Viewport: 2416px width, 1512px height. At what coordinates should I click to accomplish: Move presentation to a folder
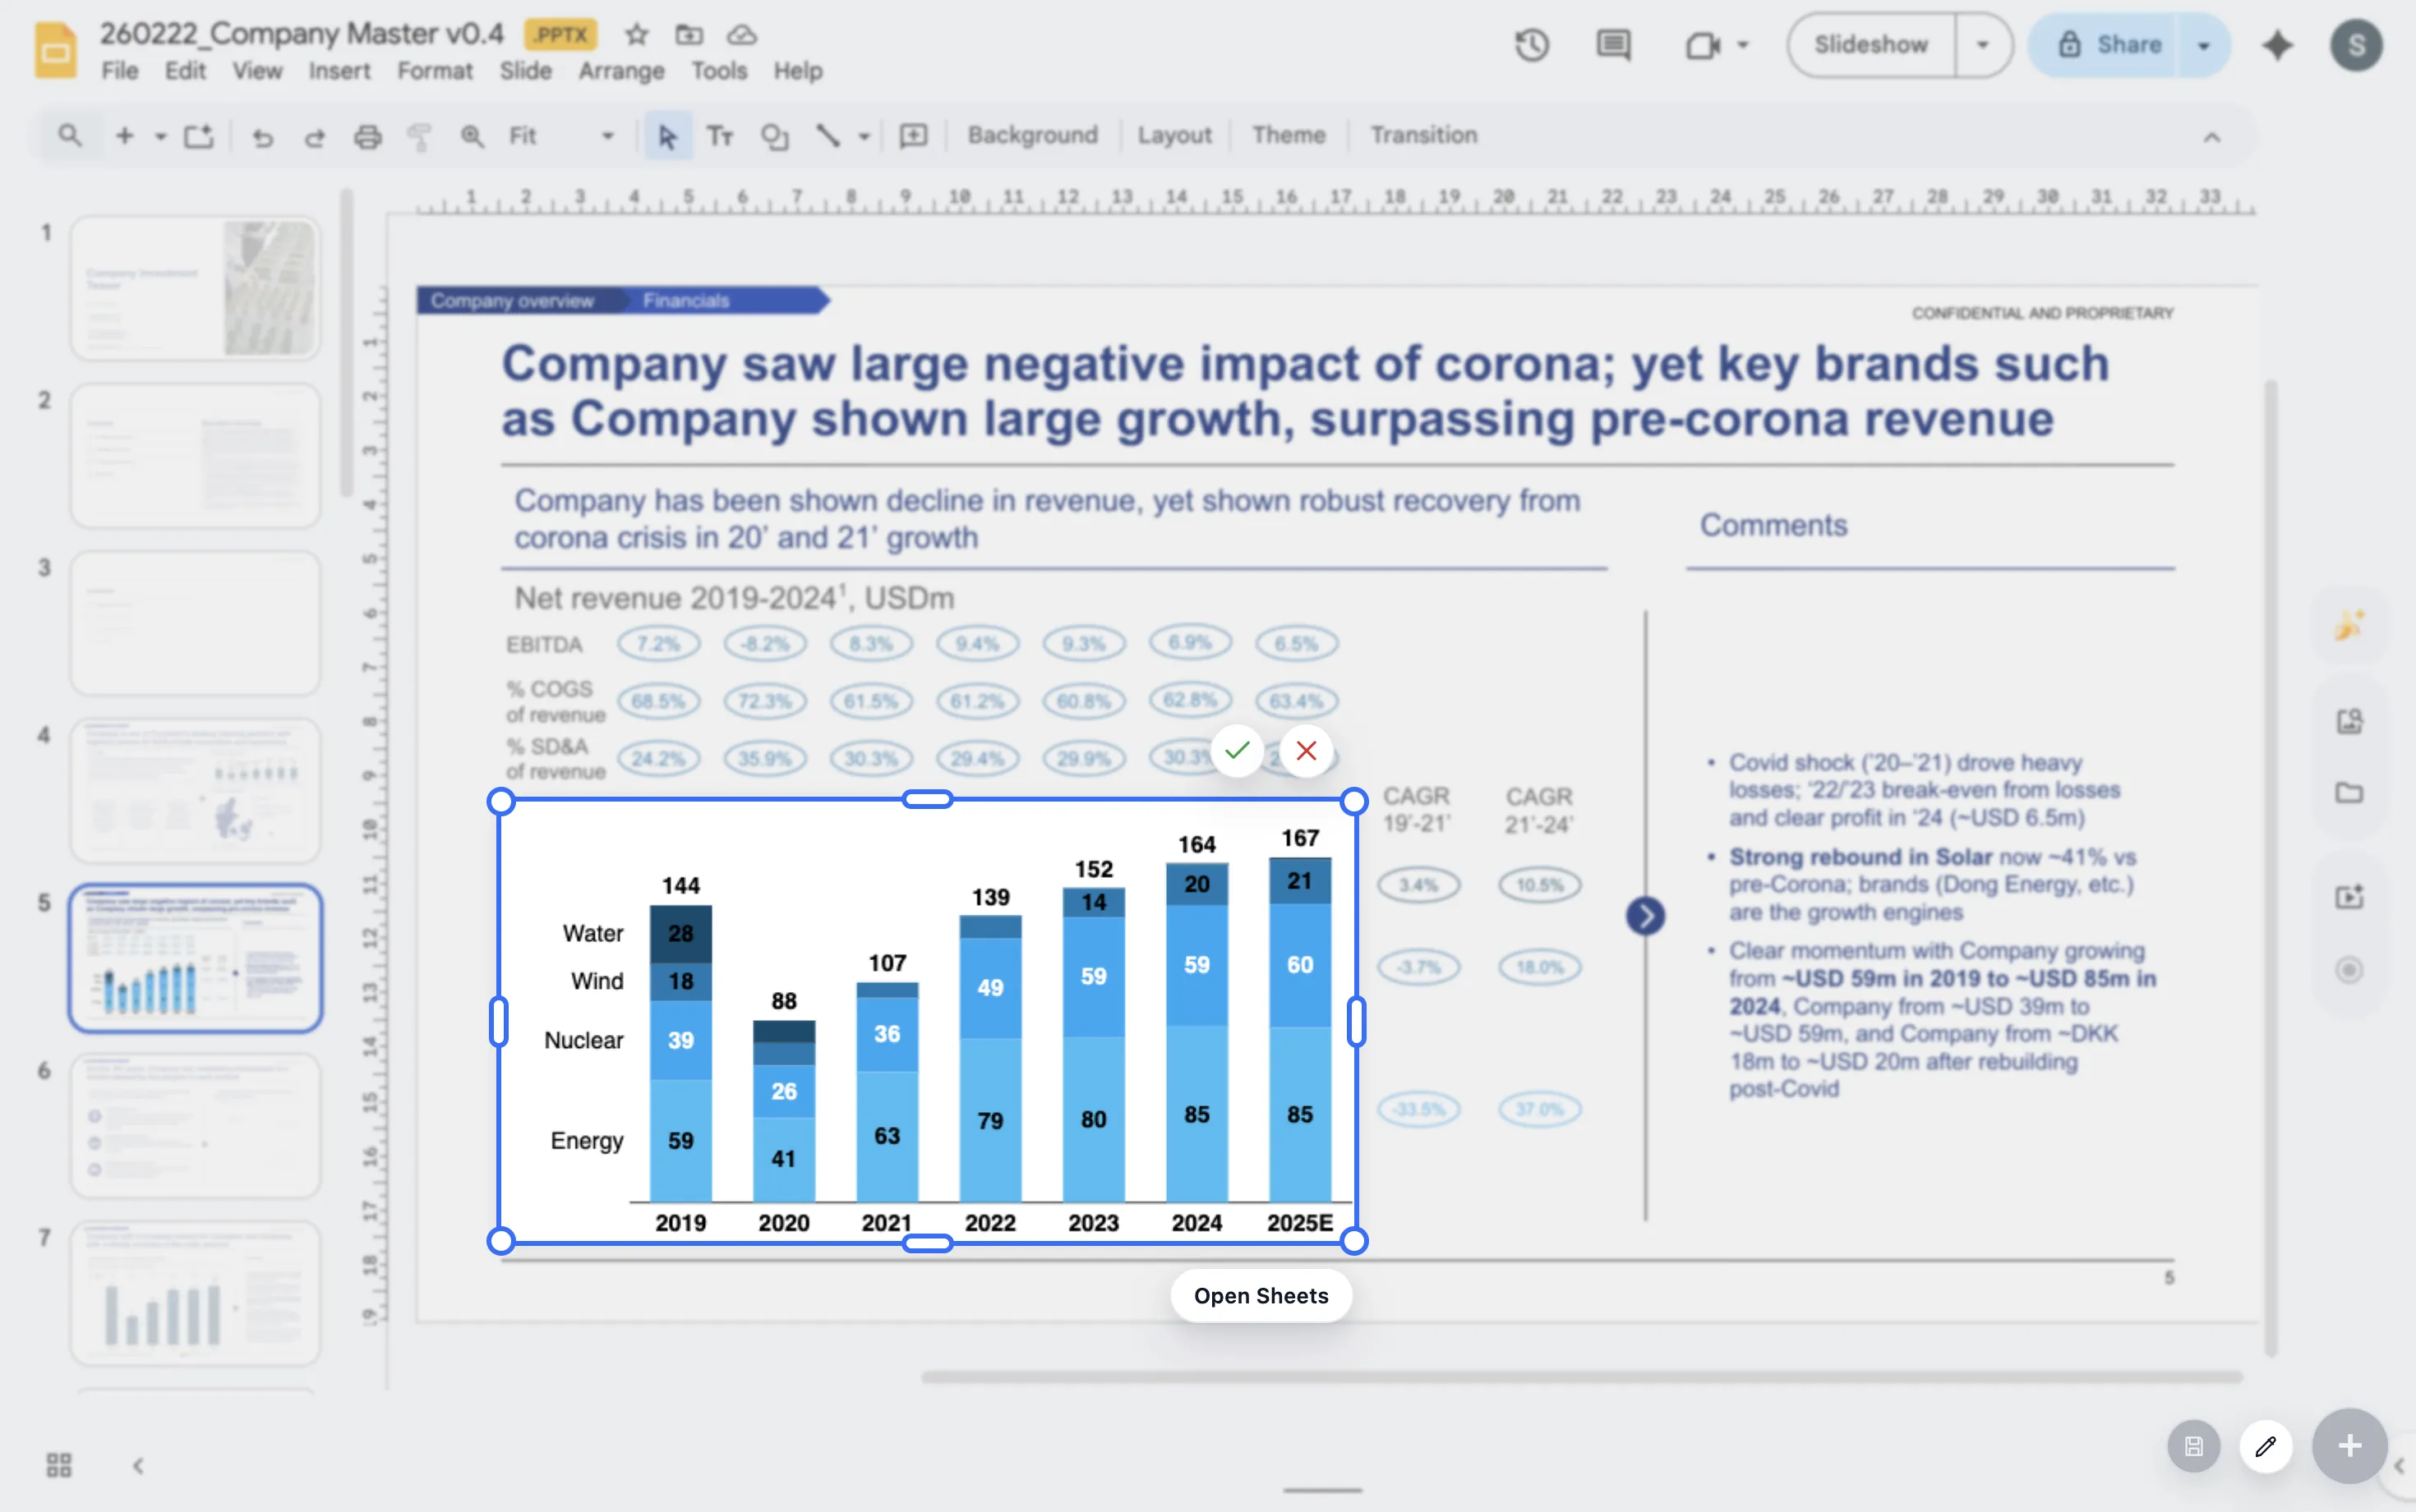pos(689,35)
